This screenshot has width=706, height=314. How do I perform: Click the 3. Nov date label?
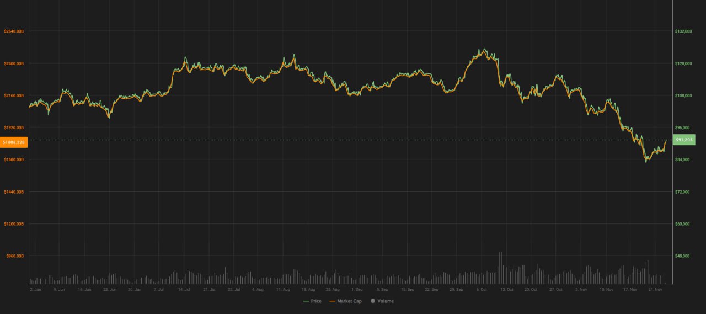(581, 289)
